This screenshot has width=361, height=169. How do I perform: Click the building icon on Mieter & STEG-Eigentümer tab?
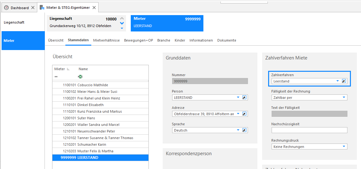tap(42, 8)
